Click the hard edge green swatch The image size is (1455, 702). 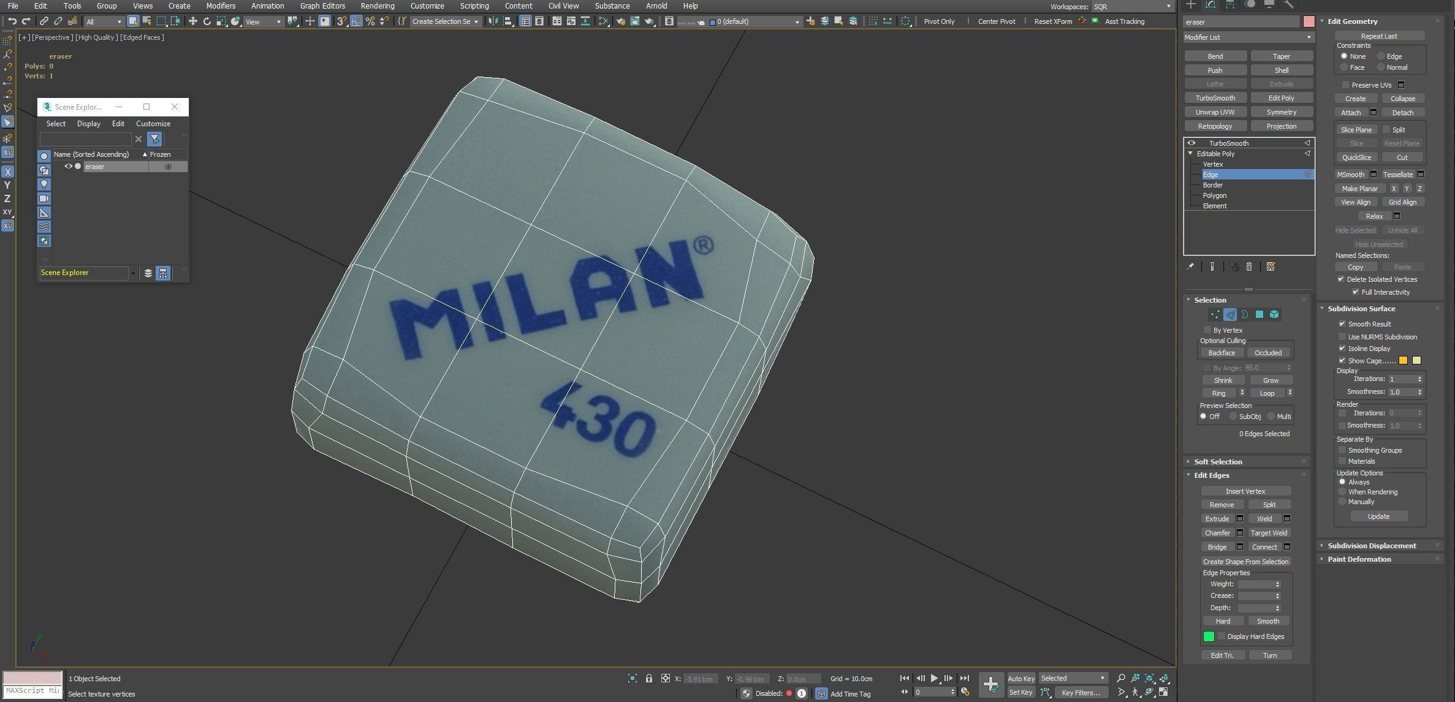[1209, 636]
